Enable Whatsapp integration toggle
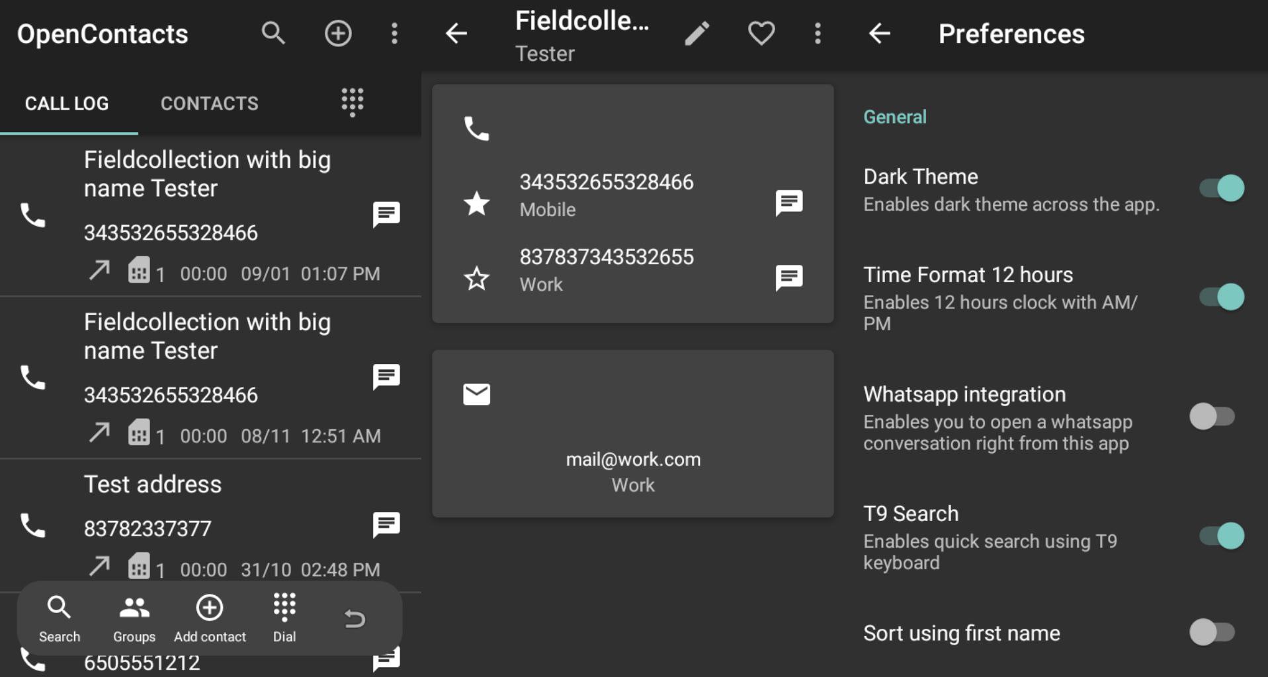 coord(1212,417)
